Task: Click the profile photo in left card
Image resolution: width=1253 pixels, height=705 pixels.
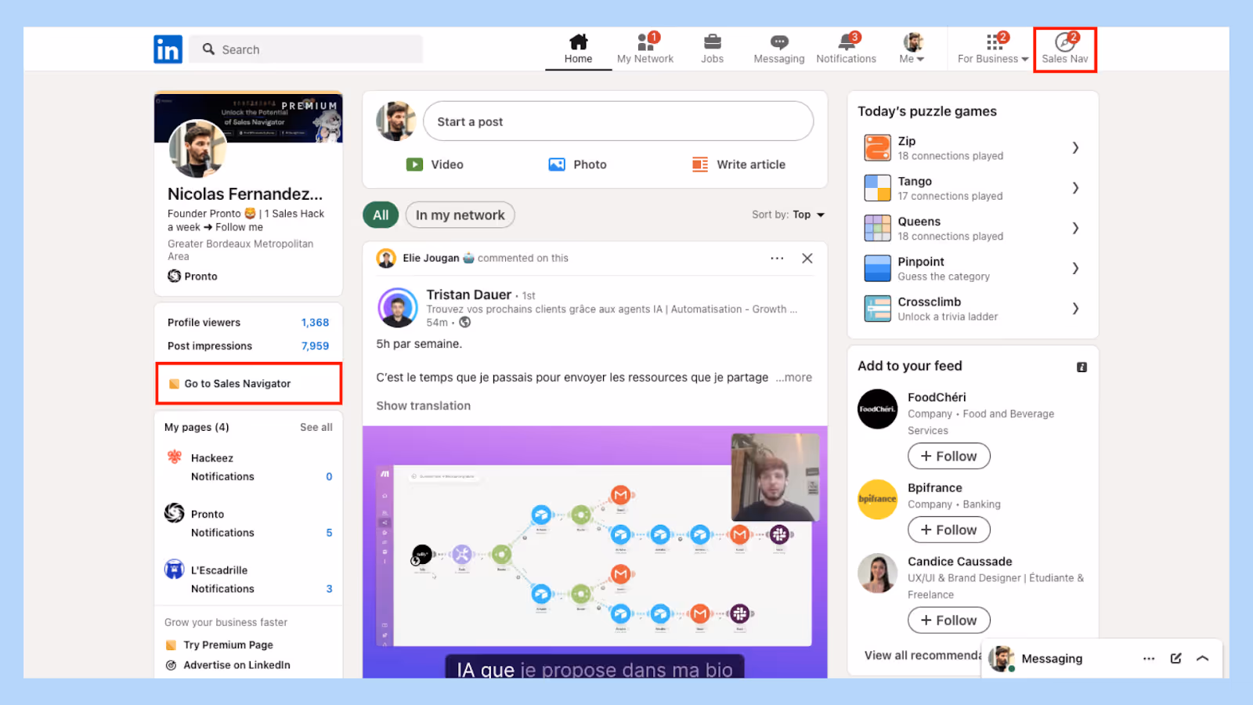Action: click(x=197, y=149)
